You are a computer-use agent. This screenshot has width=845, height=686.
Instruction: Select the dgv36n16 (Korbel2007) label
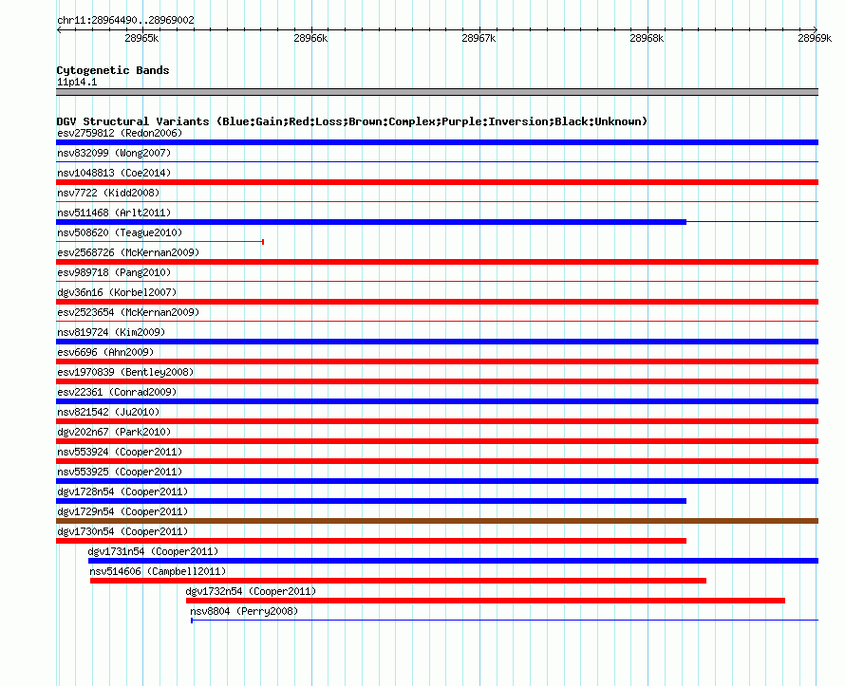point(117,292)
